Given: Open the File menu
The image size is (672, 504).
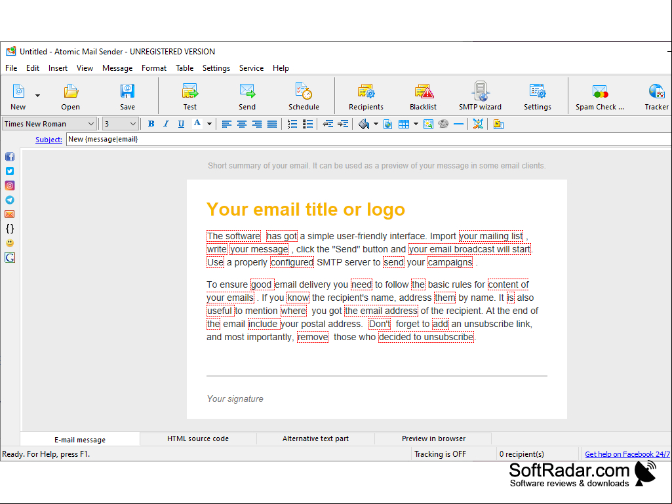Looking at the screenshot, I should pyautogui.click(x=11, y=68).
